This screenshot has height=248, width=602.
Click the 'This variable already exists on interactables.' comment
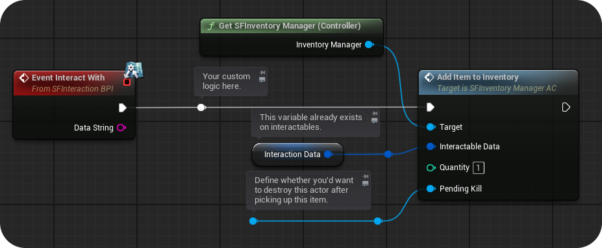coord(310,122)
